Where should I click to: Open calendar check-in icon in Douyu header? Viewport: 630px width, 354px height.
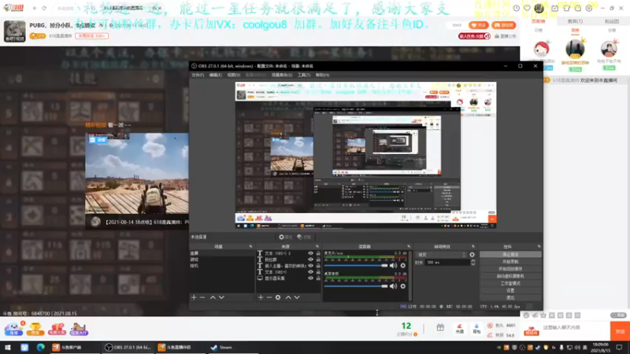pyautogui.click(x=554, y=8)
